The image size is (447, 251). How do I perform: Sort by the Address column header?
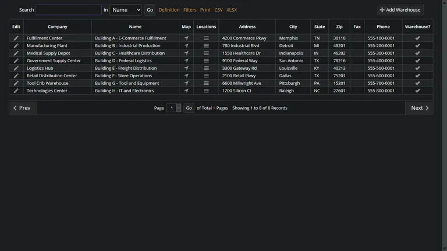coord(247,27)
